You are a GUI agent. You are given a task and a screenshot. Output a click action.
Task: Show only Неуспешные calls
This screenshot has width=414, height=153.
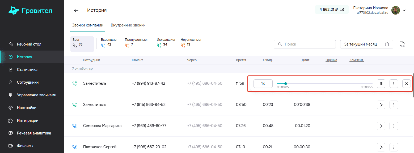coord(191,42)
